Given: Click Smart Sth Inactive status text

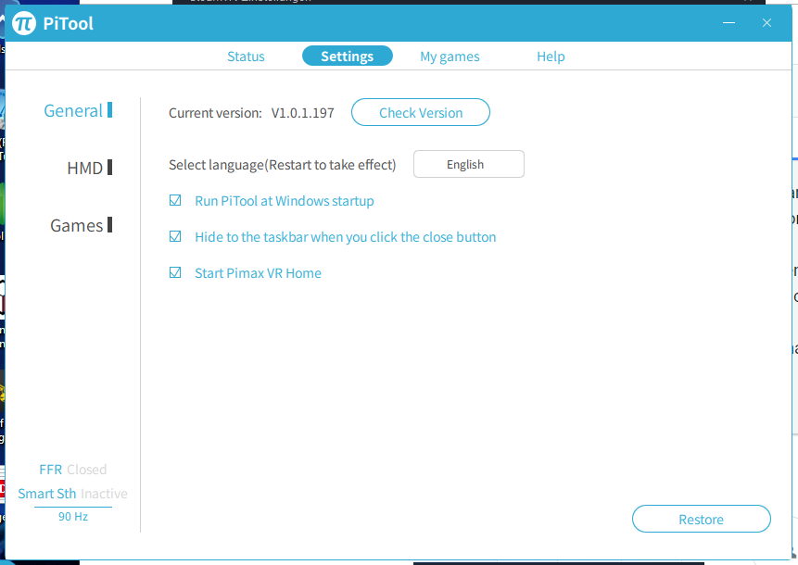Looking at the screenshot, I should click(x=73, y=494).
